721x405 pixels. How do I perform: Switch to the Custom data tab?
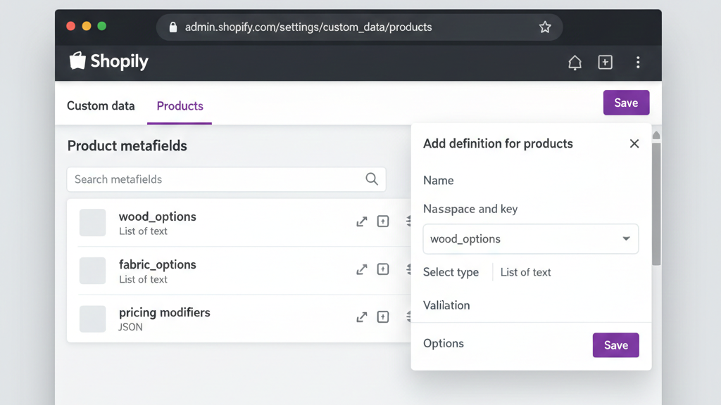101,105
